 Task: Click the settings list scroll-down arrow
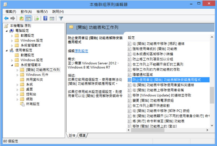tap(212, 126)
